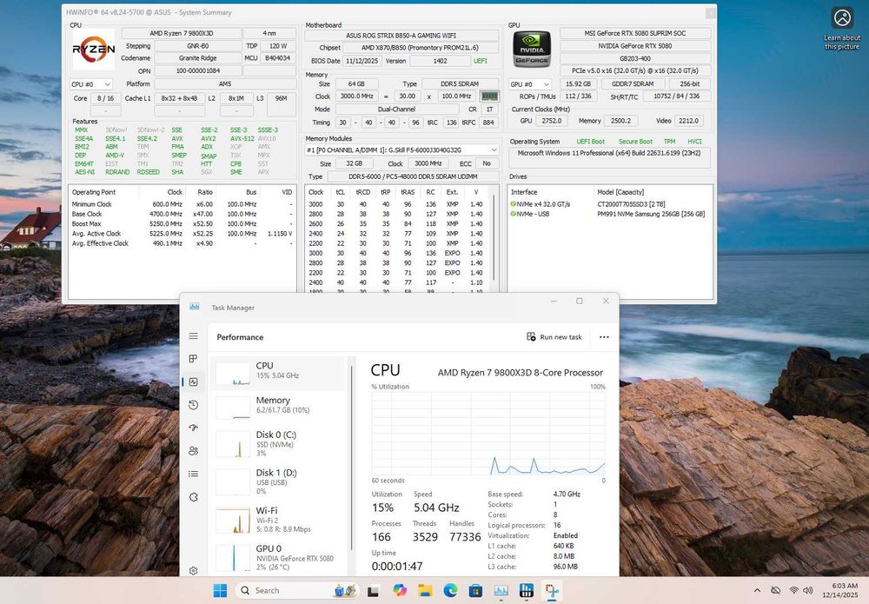Expand the CPU #0 selector dropdown in HWiNFO

point(91,84)
